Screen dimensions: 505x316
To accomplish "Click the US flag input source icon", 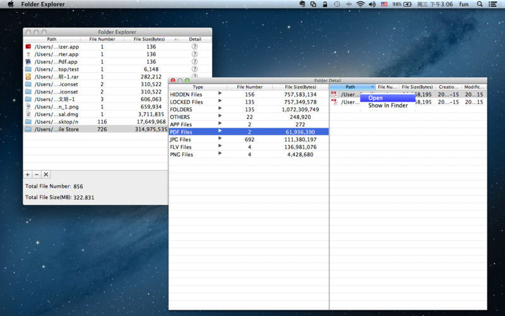I will click(384, 4).
